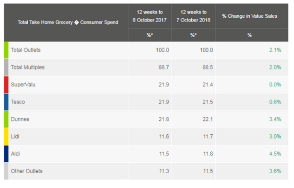The image size is (294, 188).
Task: Click Dunnes 2017 share 21.8
Action: pos(164,119)
